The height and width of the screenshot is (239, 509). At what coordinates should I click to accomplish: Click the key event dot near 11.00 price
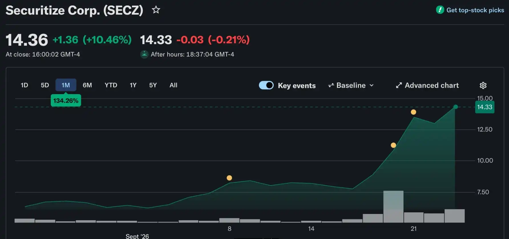(394, 145)
